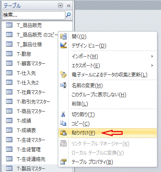Click ローカル テーブルに変換(V) entry
161x172 pixels.
coord(108,153)
